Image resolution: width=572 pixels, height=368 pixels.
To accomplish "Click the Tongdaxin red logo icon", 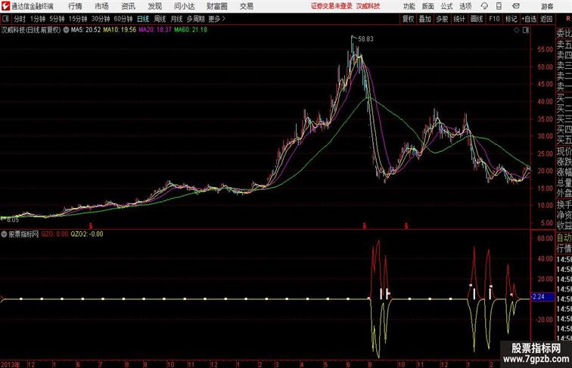I will 5,6.
